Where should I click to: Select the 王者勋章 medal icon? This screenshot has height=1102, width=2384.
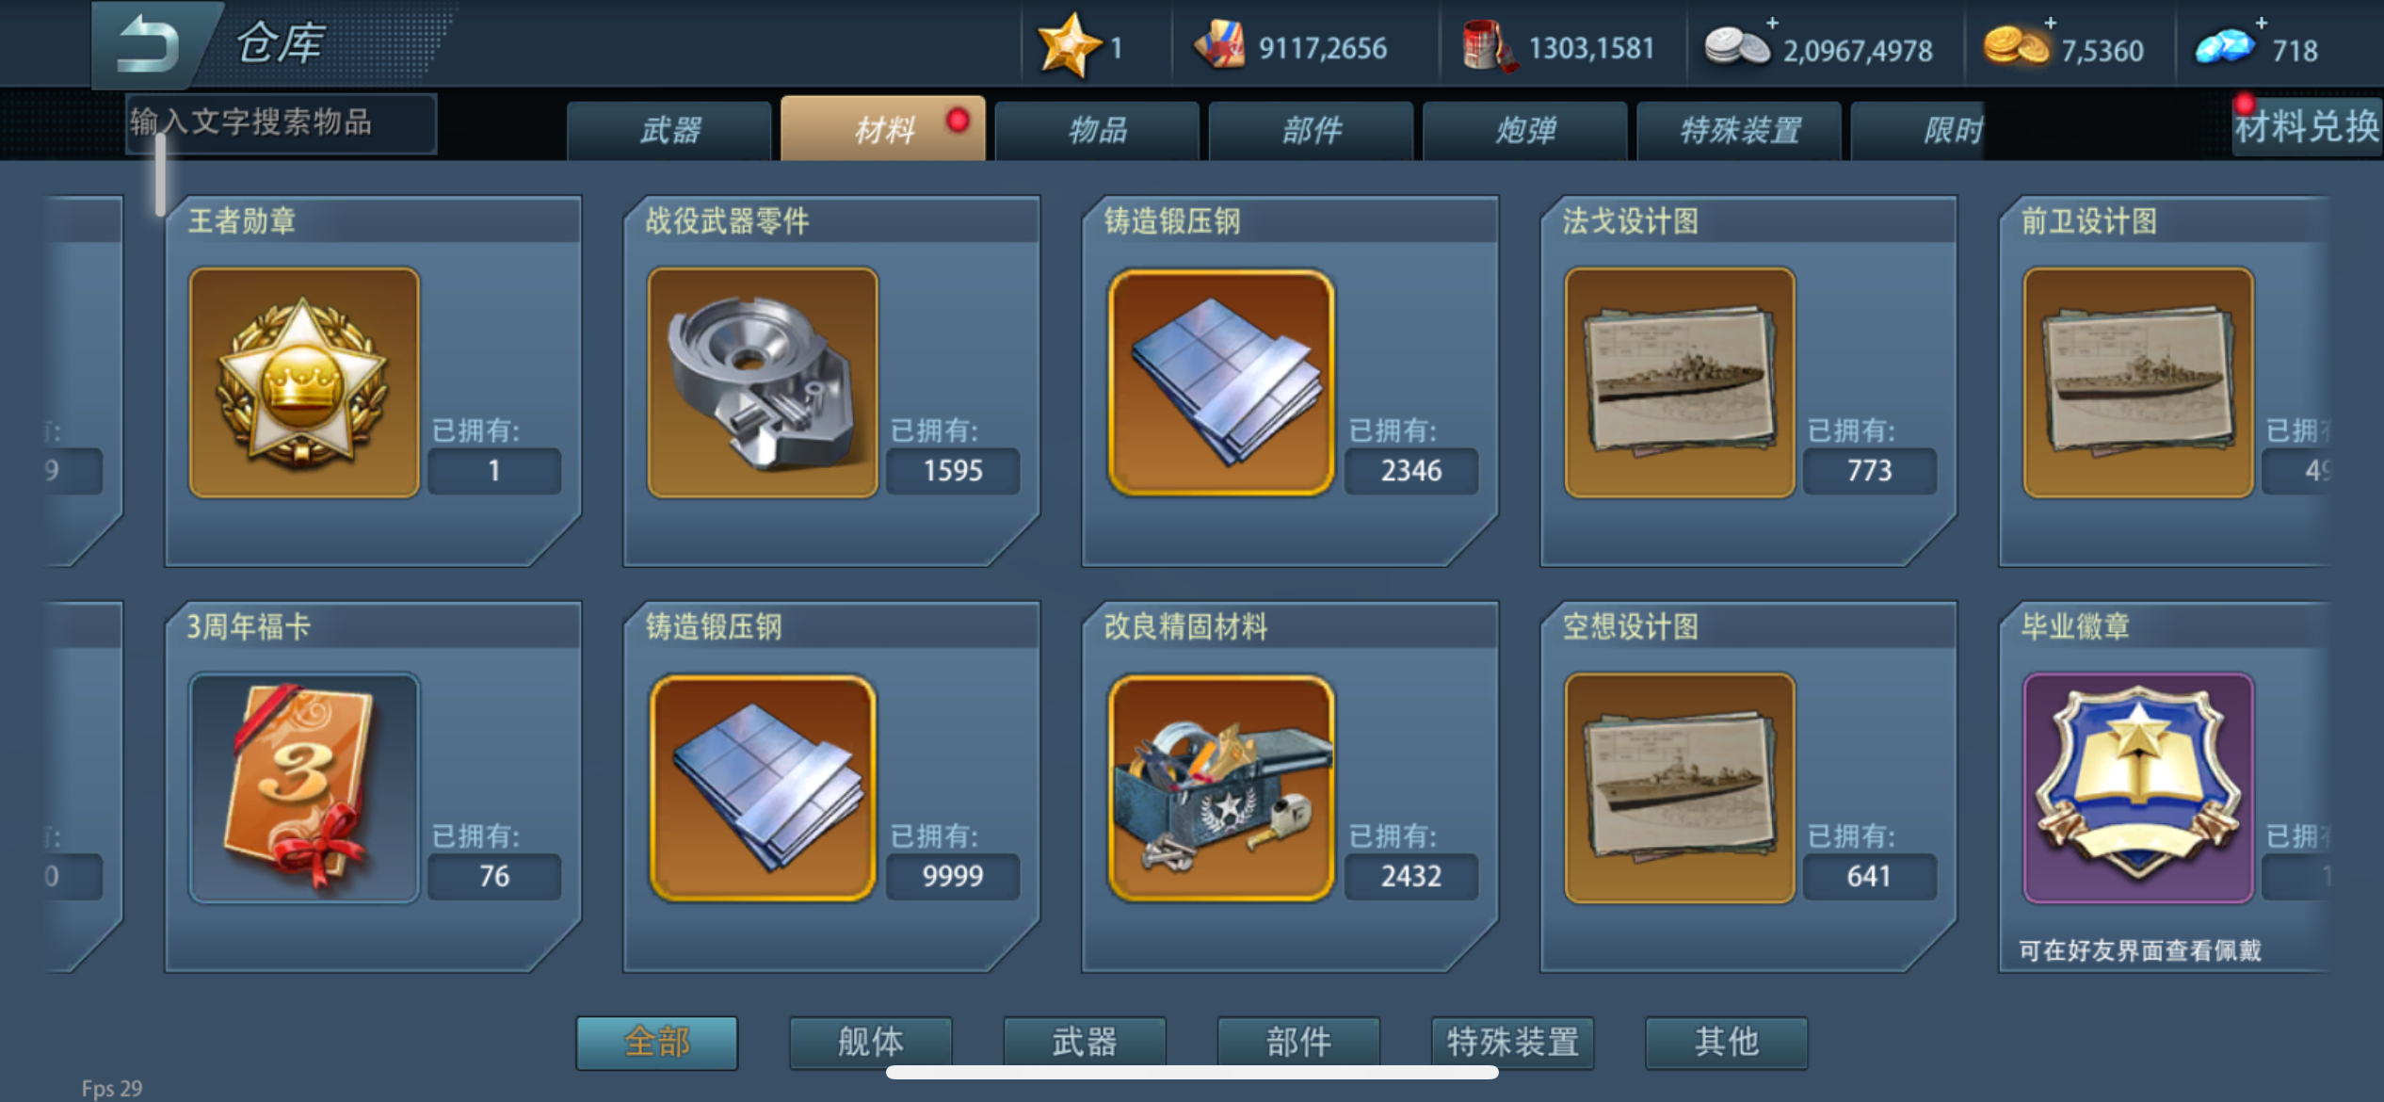tap(304, 382)
